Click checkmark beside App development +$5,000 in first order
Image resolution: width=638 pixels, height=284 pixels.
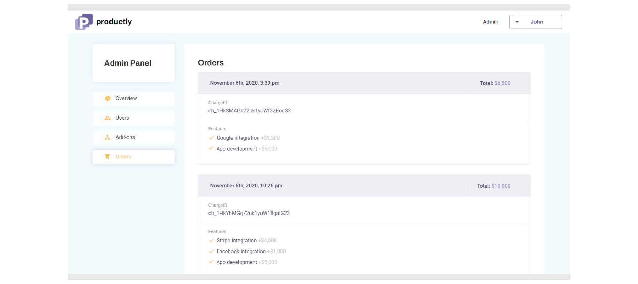pyautogui.click(x=211, y=148)
